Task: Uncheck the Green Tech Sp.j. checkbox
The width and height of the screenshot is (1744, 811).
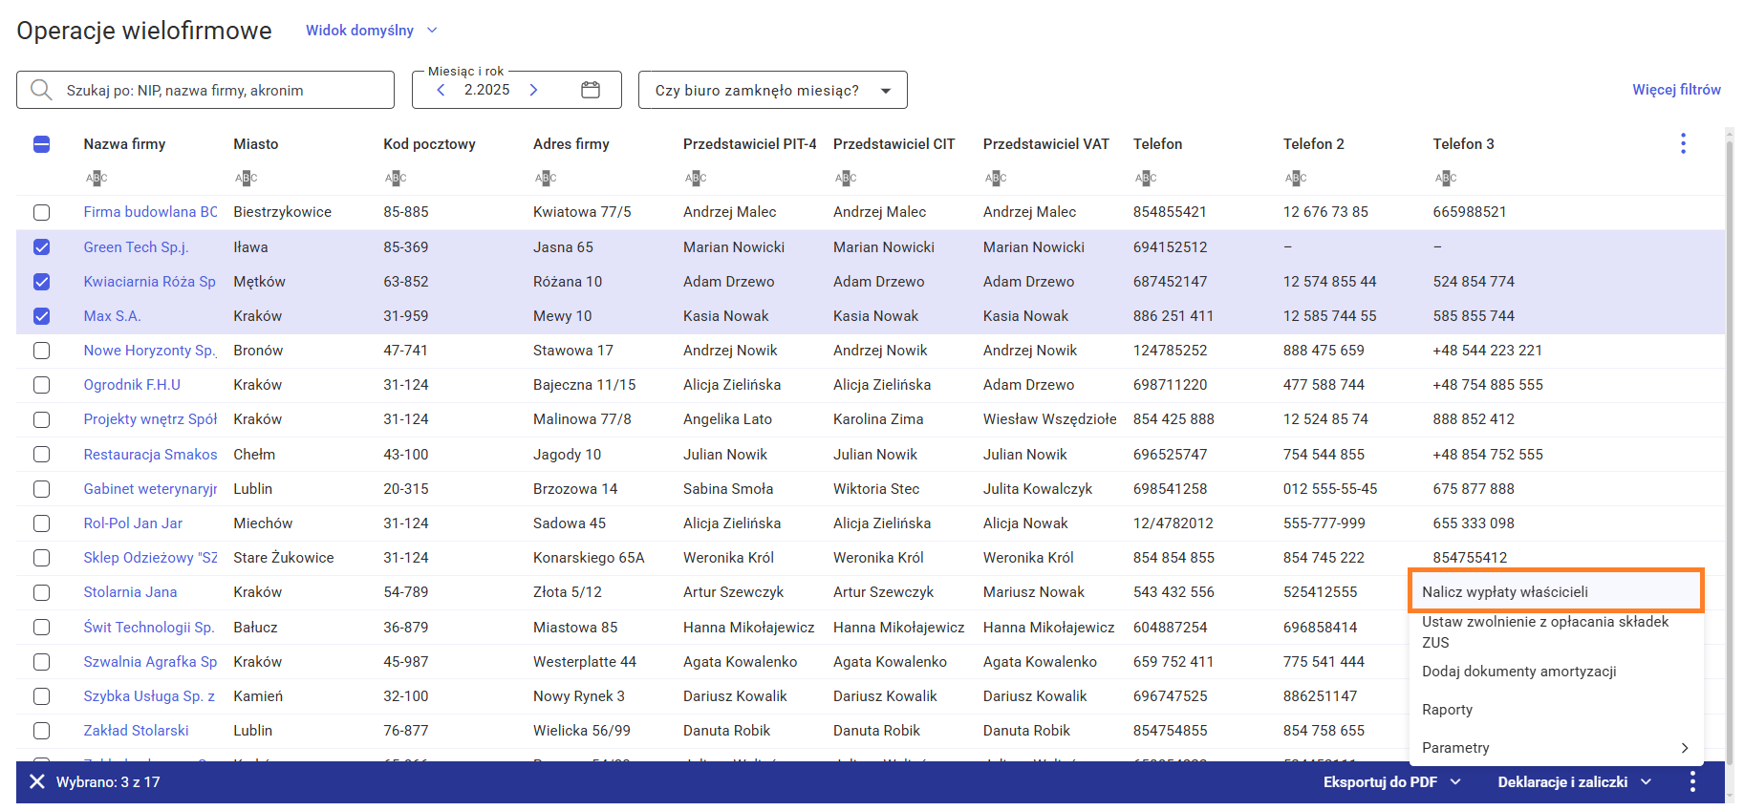Action: (x=41, y=246)
